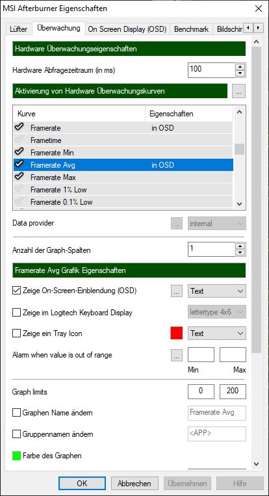Check Zeige ein Tray Icon
The width and height of the screenshot is (269, 496).
[x=16, y=333]
